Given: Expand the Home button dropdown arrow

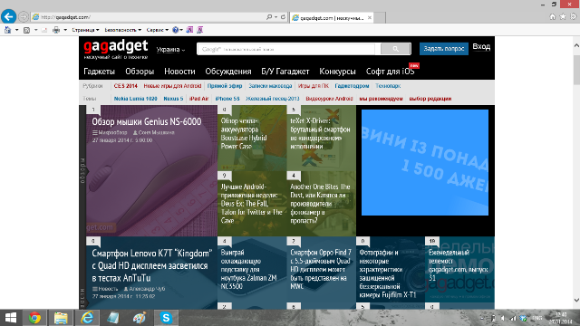Looking at the screenshot, I should (16, 30).
